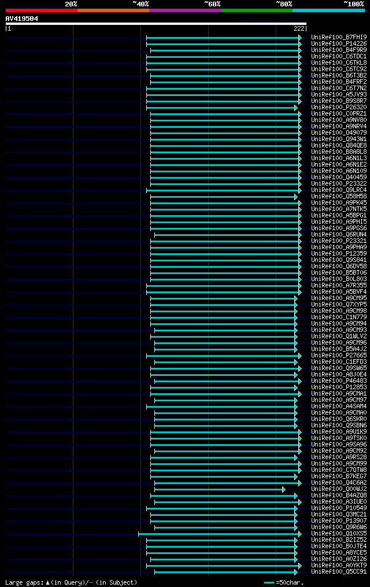Screen dimensions: 370x587
Task: Click the Large gaps legend text
Action: [x=71, y=583]
